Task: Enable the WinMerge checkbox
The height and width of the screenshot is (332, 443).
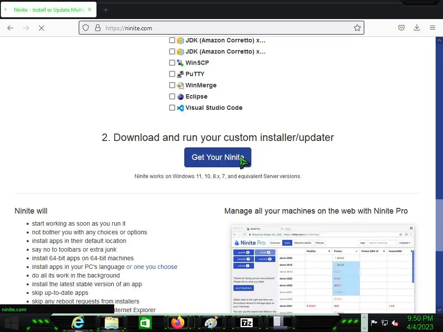Action: [172, 85]
